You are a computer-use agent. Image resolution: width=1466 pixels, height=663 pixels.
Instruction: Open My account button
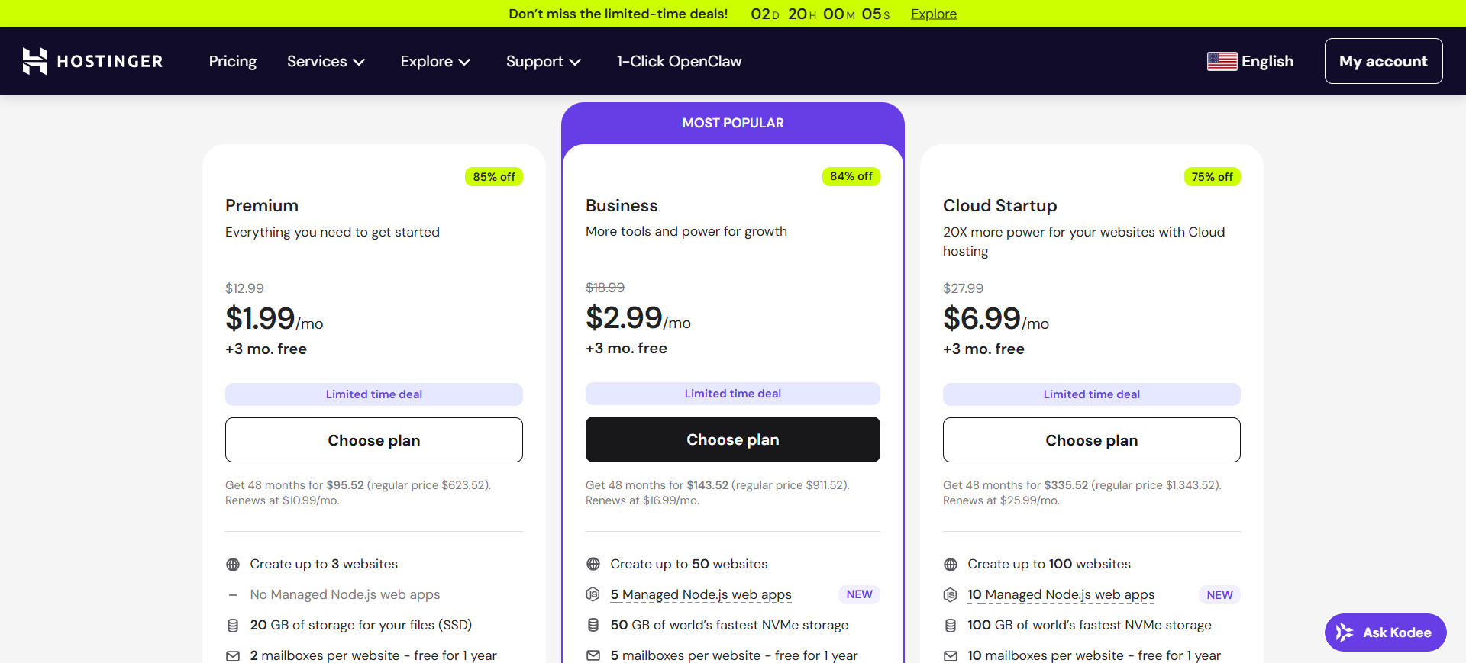[1383, 61]
